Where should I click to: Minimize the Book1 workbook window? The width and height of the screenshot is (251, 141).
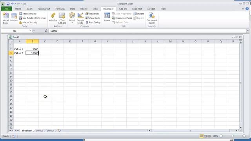click(233, 37)
